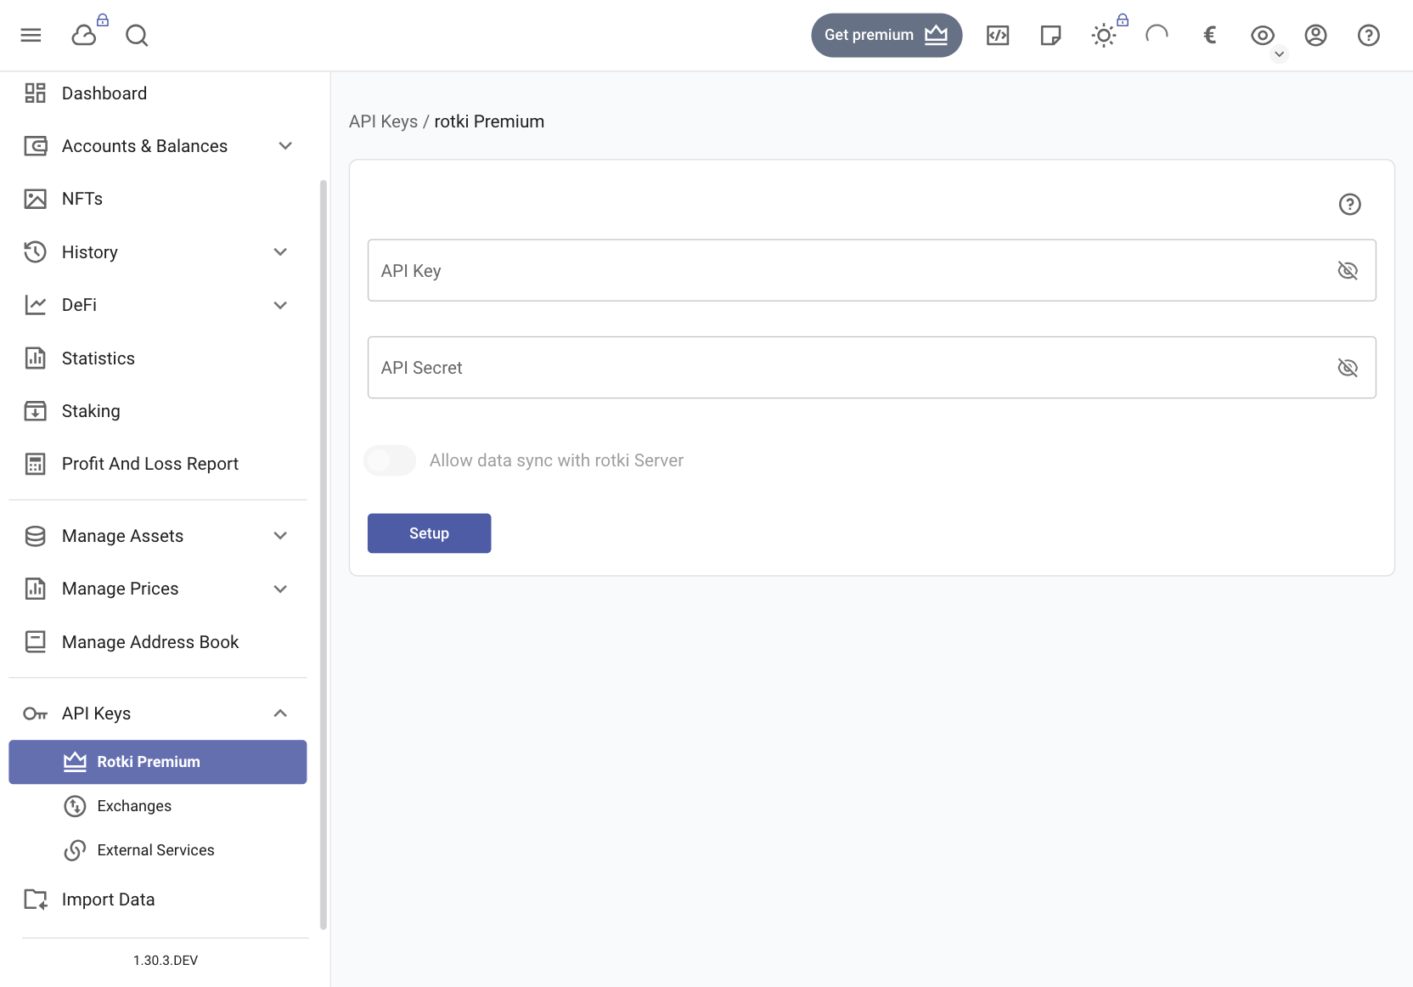This screenshot has height=987, width=1413.
Task: Click the Accounts & Balances wallet icon
Action: pos(35,146)
